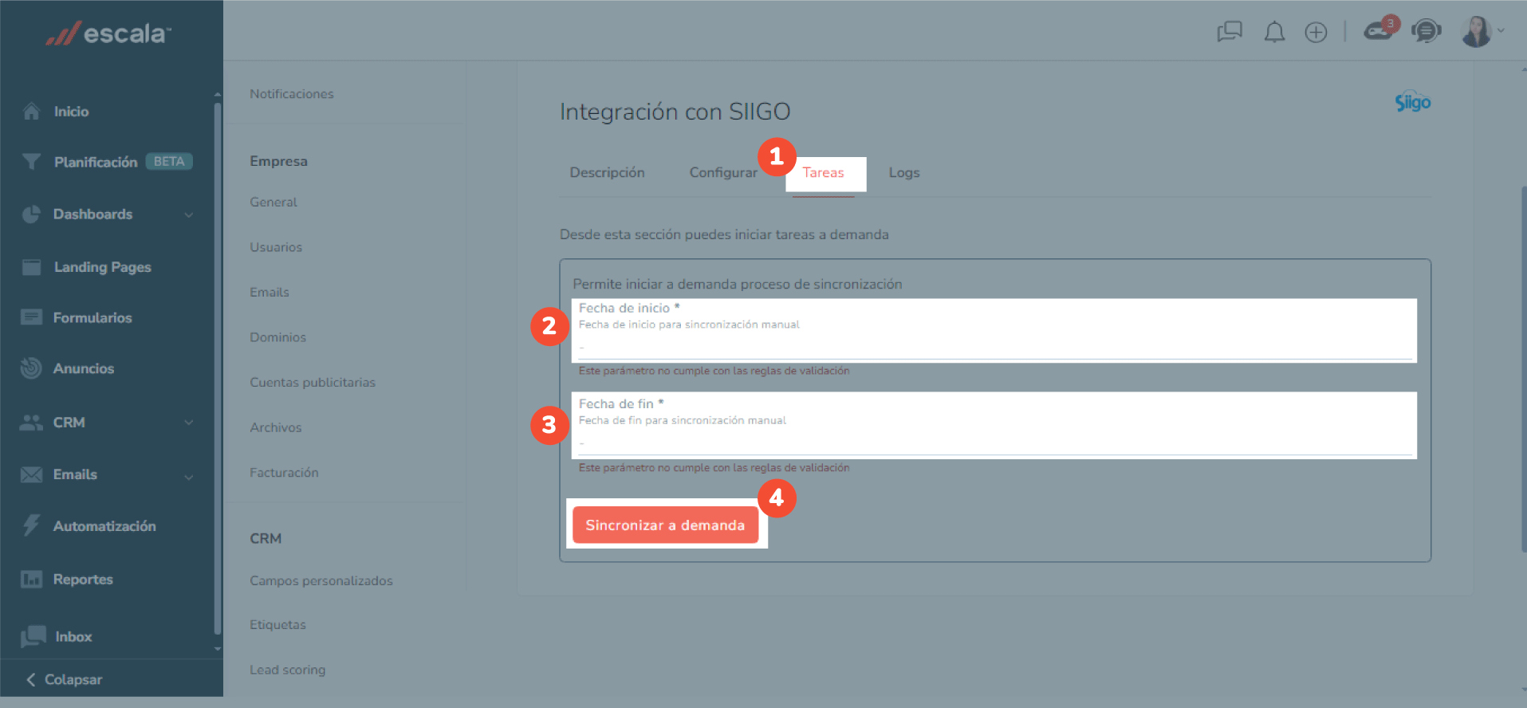Click the plus circle create icon
This screenshot has width=1527, height=708.
coord(1316,32)
